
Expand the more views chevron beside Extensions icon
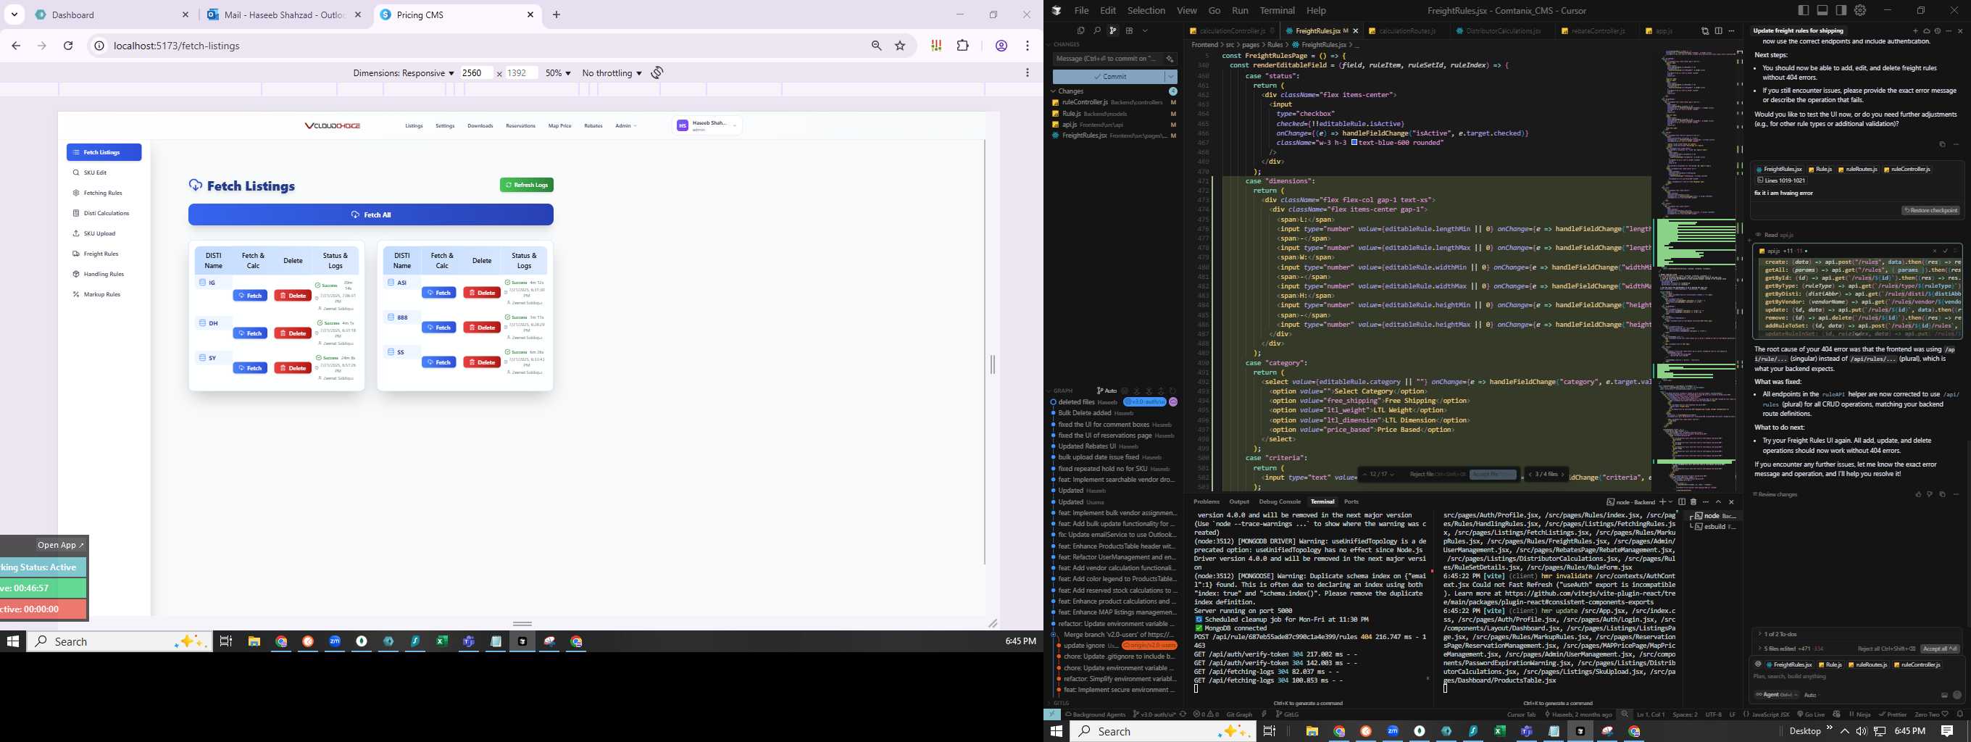(1146, 30)
